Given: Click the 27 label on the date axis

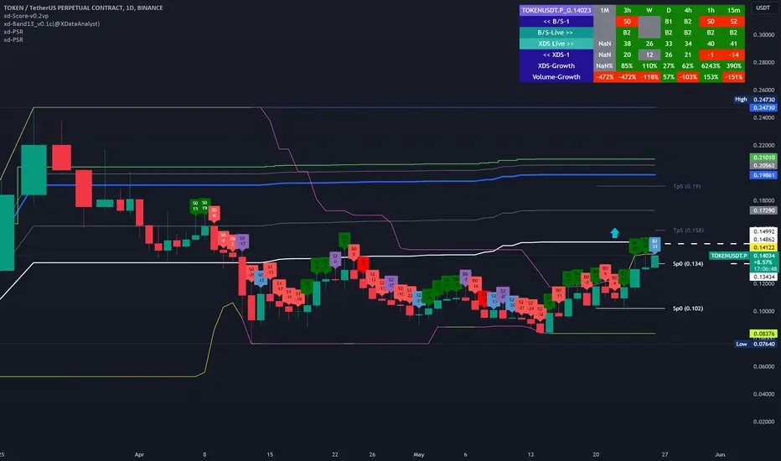Looking at the screenshot, I should coord(665,454).
